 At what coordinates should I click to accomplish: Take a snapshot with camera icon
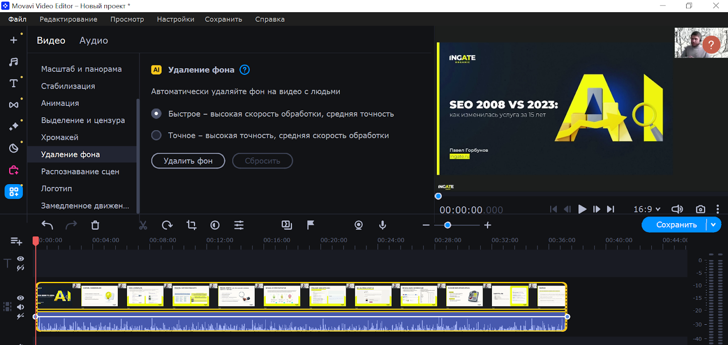pyautogui.click(x=700, y=209)
